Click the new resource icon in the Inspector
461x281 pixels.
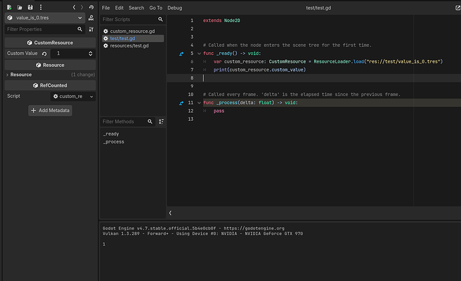point(9,7)
